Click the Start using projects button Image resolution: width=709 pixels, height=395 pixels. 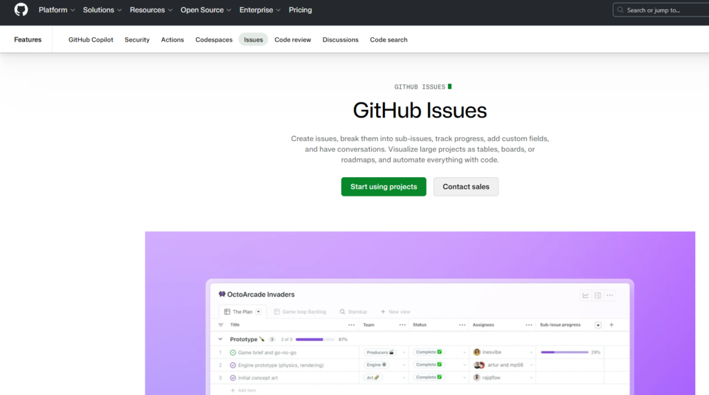pos(384,187)
